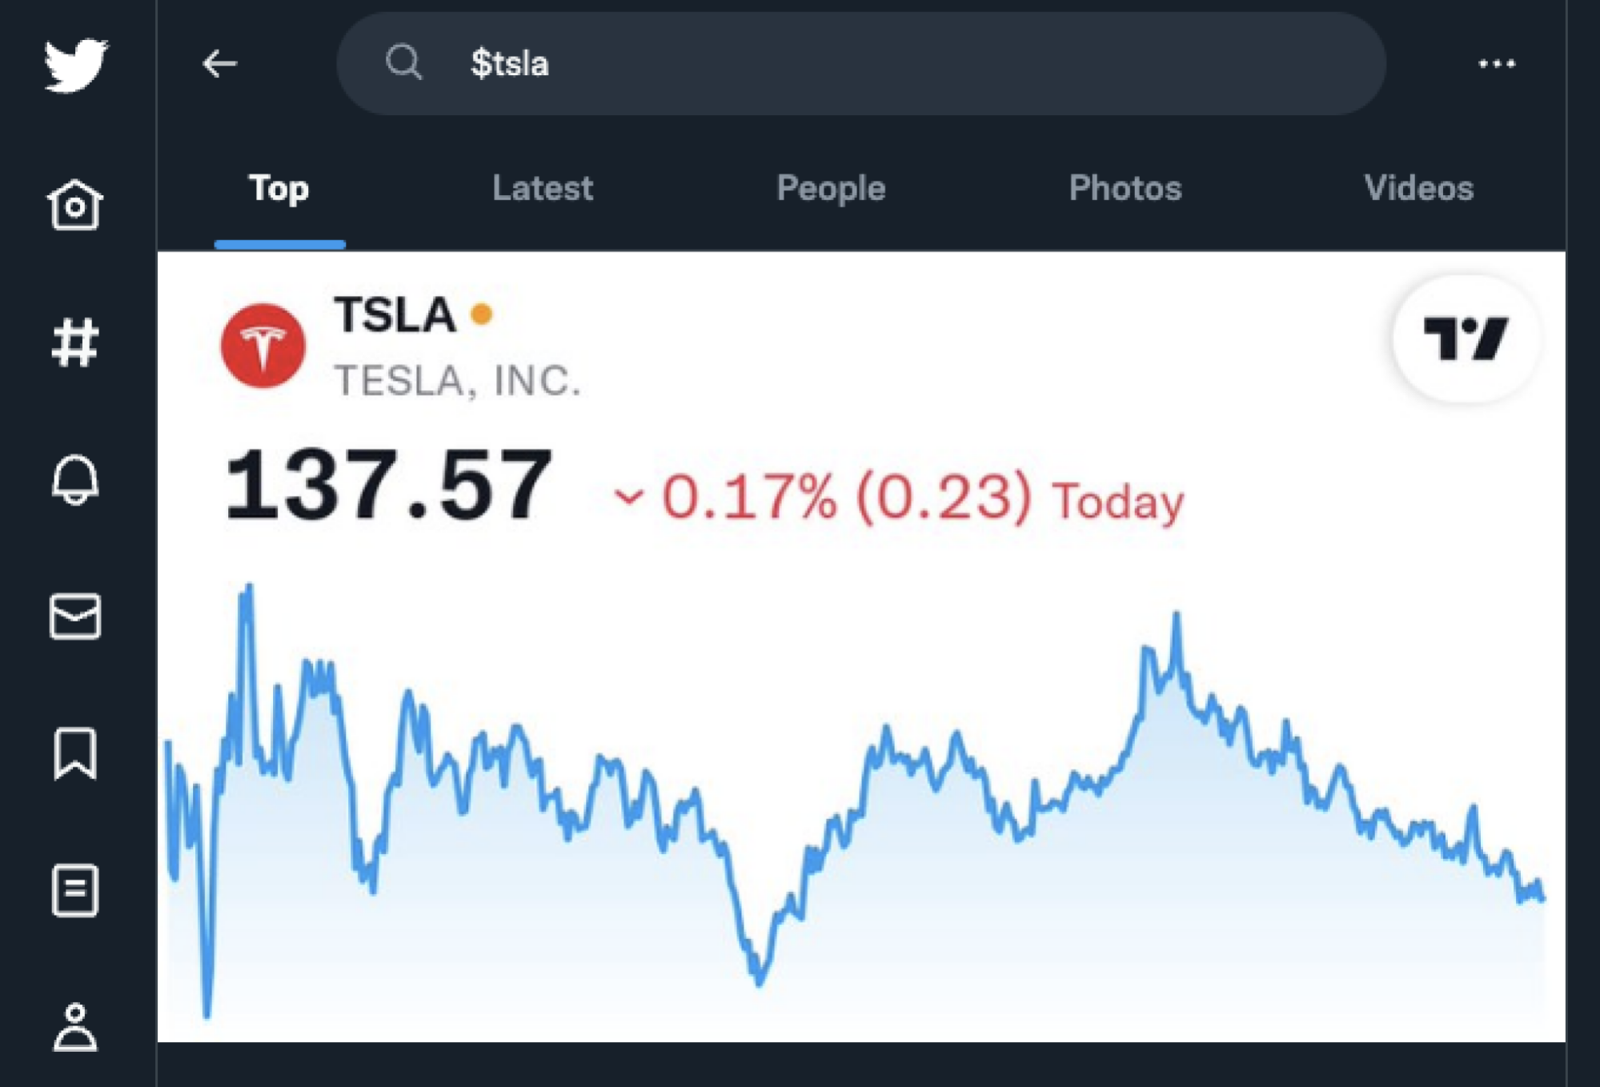Select the Top results tab
The image size is (1600, 1087).
tap(280, 188)
